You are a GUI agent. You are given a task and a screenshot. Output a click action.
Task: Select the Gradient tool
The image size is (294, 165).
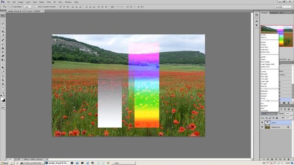click(3, 60)
